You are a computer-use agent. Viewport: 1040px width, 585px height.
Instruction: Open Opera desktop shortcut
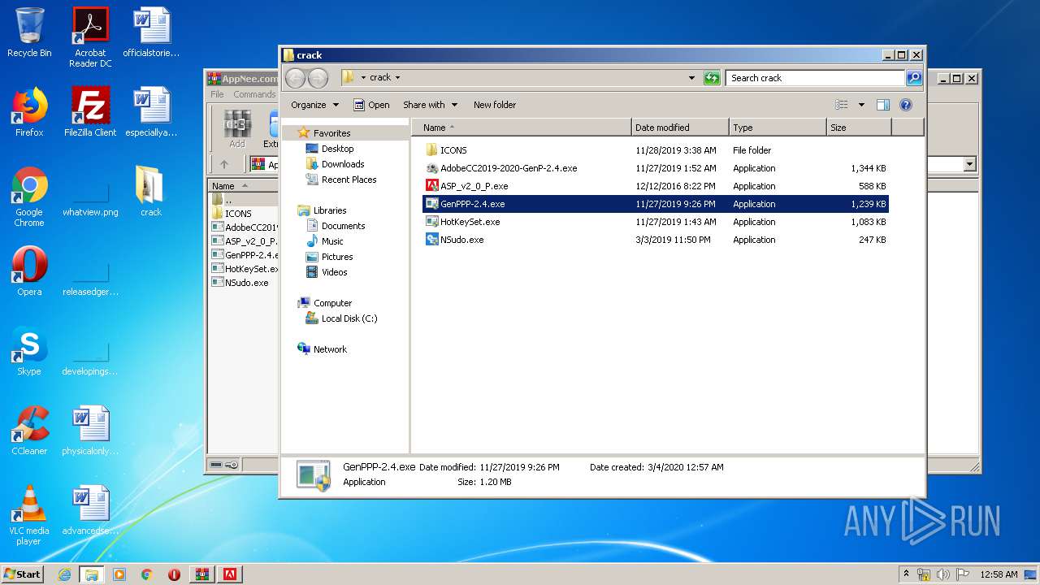pyautogui.click(x=29, y=271)
